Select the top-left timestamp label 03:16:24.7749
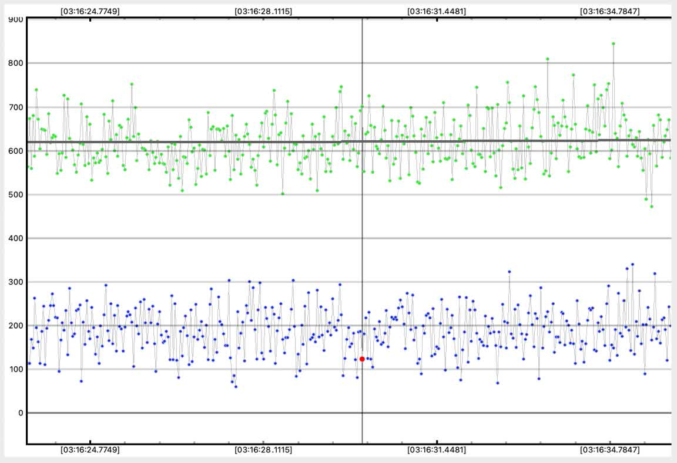This screenshot has width=677, height=463. point(90,11)
